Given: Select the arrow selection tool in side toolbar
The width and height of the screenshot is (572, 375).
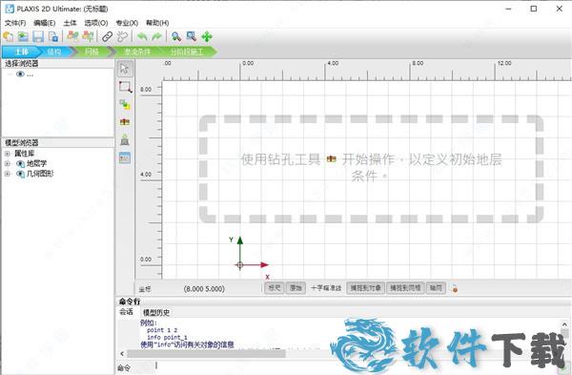Looking at the screenshot, I should pyautogui.click(x=125, y=69).
